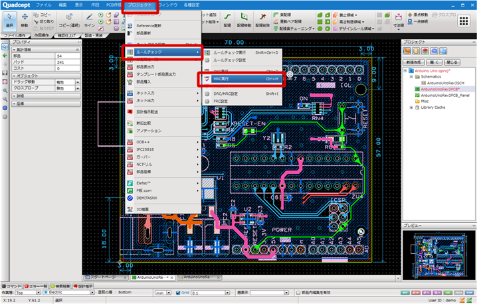Select ArduinoUnoRev3PCB_Panel in project tree

tap(445, 96)
